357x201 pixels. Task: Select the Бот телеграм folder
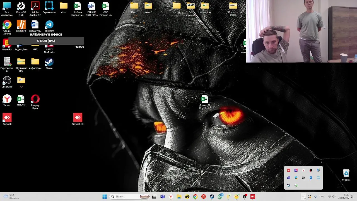(191, 9)
